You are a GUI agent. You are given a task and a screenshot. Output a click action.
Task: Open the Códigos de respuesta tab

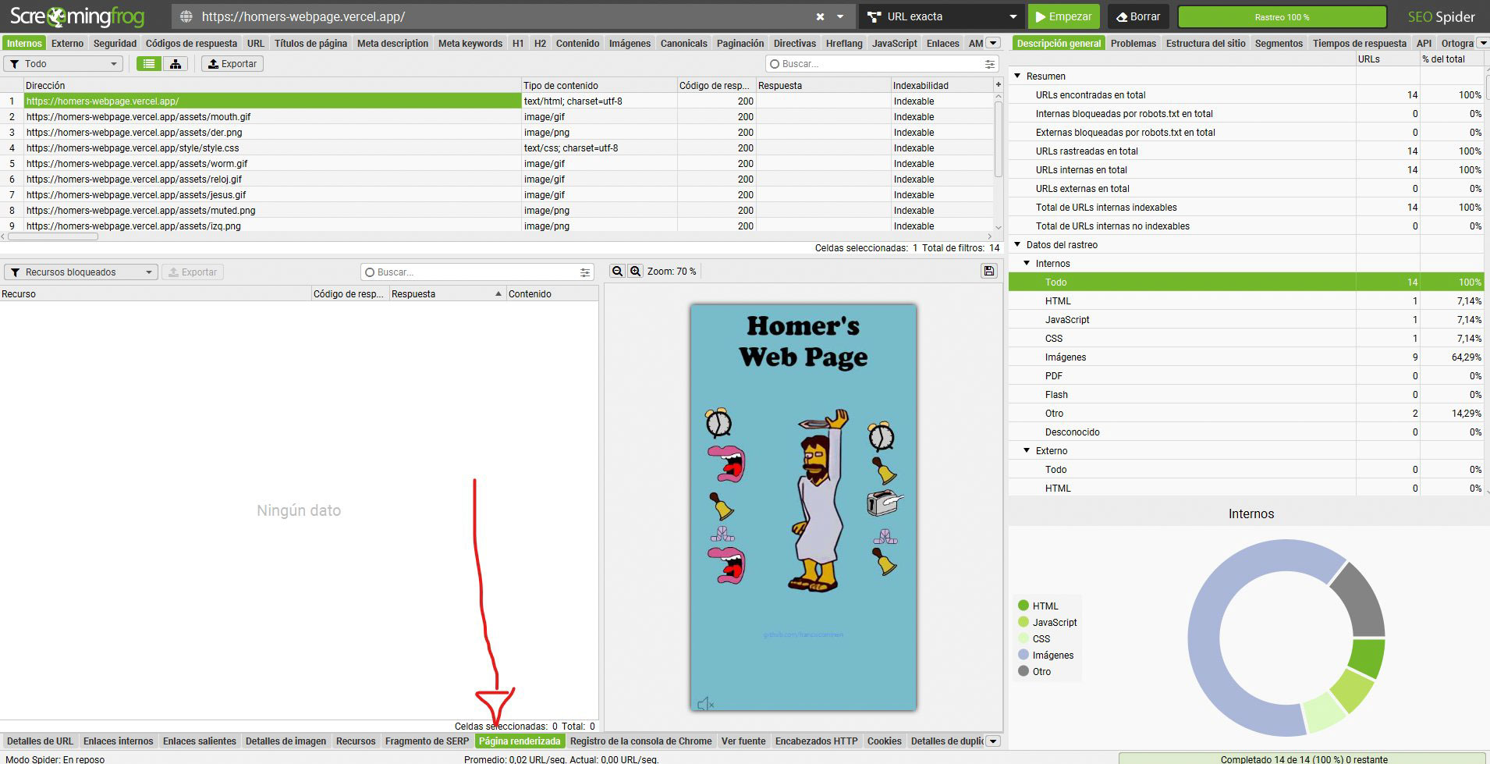[191, 43]
